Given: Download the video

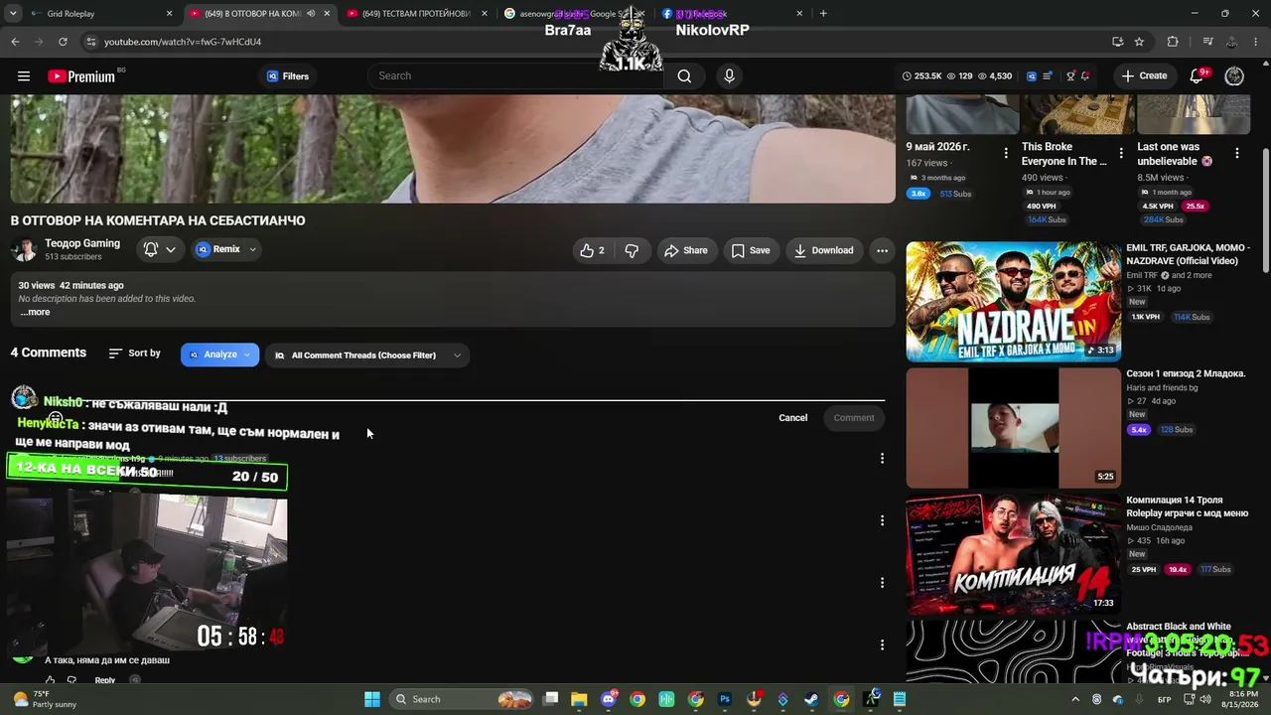Looking at the screenshot, I should click(x=823, y=250).
